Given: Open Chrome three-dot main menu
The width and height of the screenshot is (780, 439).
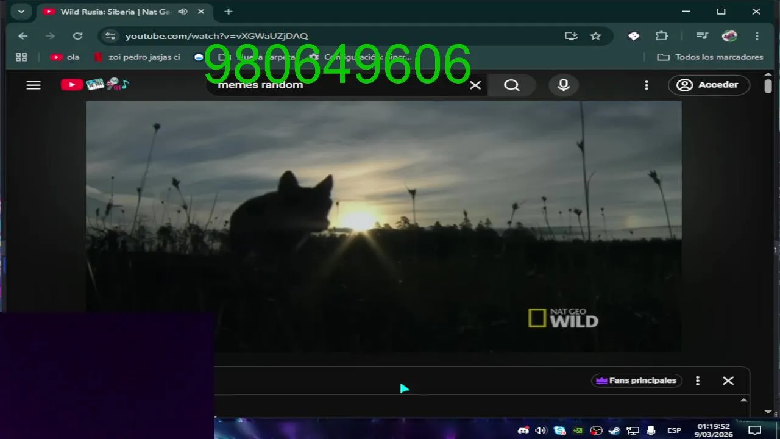Looking at the screenshot, I should click(x=757, y=36).
